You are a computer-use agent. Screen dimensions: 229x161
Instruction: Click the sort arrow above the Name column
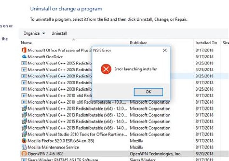point(73,39)
